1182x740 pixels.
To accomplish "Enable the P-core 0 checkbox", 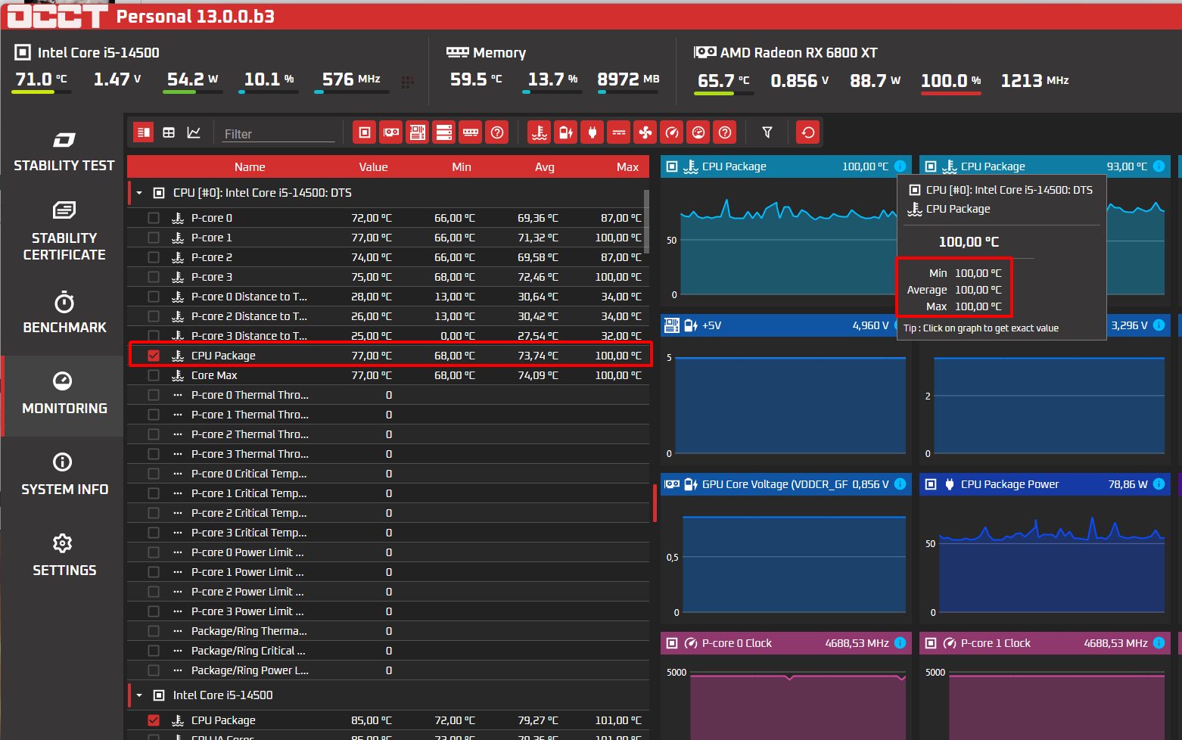I will pos(154,218).
